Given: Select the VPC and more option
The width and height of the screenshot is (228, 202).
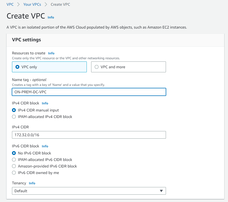Looking at the screenshot, I should (x=97, y=67).
